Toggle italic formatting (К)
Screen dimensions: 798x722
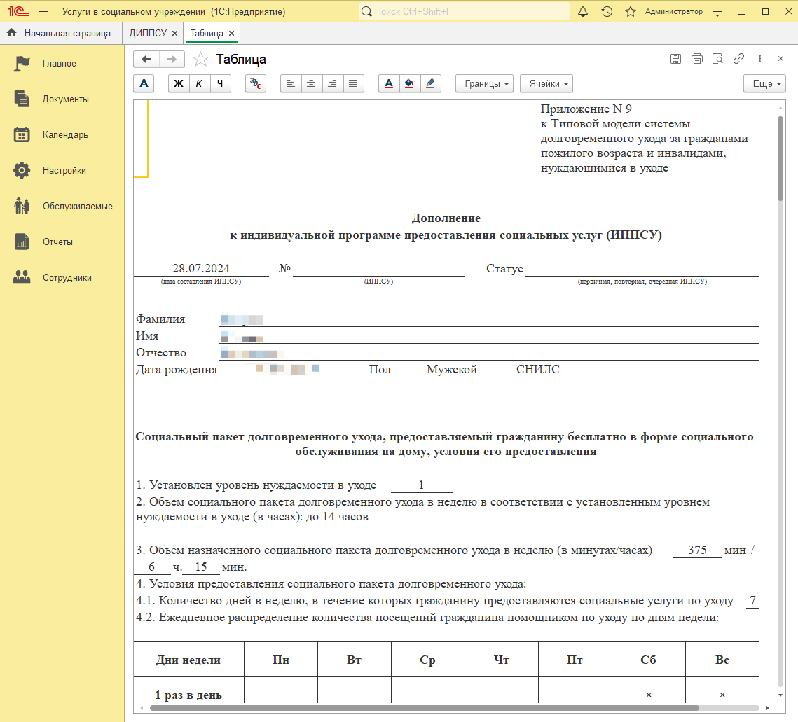tap(199, 83)
